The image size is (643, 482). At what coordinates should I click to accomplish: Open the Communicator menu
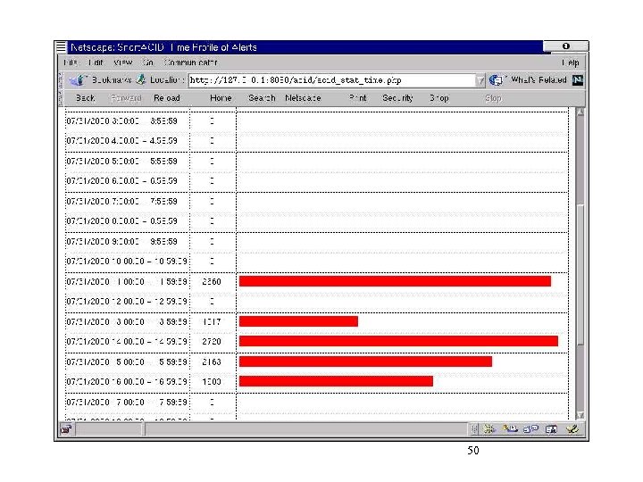click(190, 62)
